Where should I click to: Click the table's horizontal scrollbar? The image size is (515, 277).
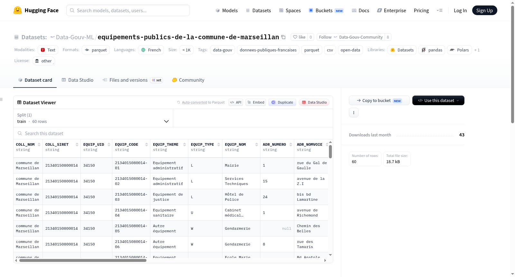pyautogui.click(x=83, y=260)
